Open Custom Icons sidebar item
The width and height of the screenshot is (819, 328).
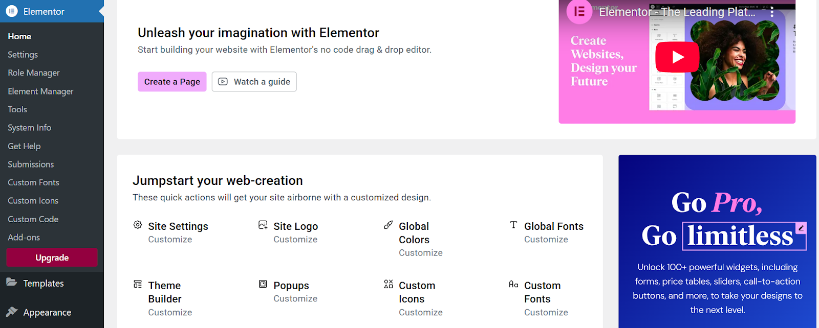[x=33, y=201]
